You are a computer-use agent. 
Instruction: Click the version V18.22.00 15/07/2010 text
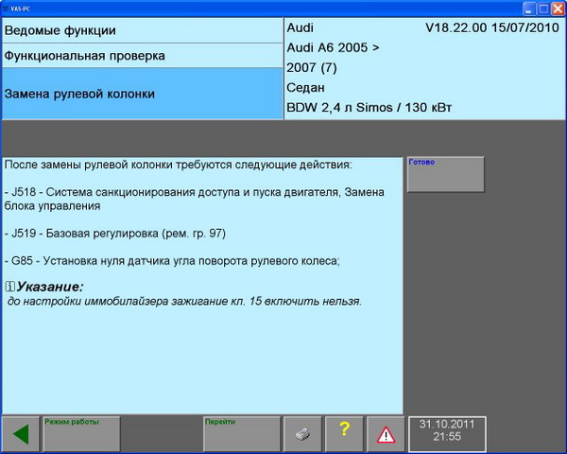[x=492, y=27]
